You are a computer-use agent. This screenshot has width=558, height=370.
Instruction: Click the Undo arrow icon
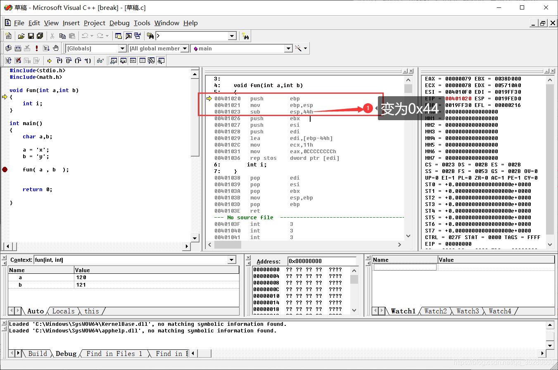pos(85,36)
